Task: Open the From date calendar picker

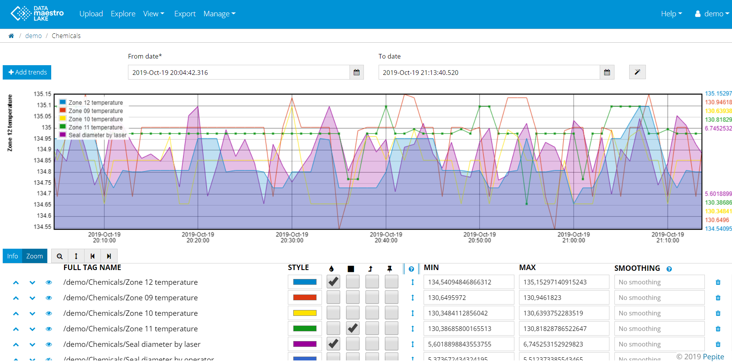Action: 356,73
